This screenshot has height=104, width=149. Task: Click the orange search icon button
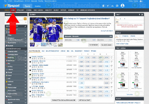point(25,19)
